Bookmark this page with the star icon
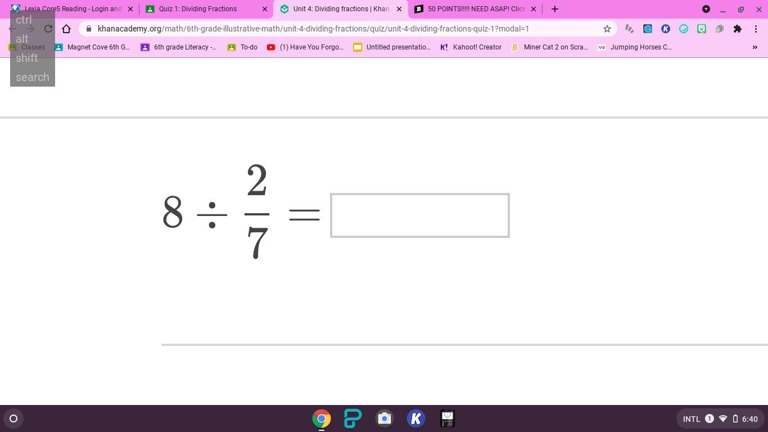This screenshot has height=432, width=768. [607, 29]
